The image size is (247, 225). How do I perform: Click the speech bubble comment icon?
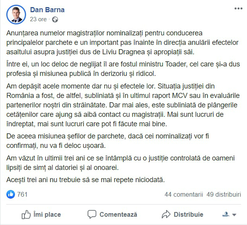click(x=92, y=214)
